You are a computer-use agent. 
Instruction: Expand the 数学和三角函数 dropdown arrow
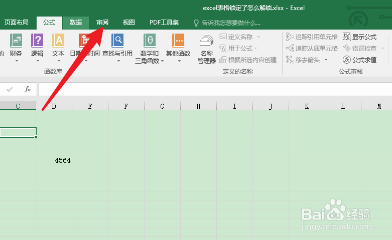click(162, 61)
